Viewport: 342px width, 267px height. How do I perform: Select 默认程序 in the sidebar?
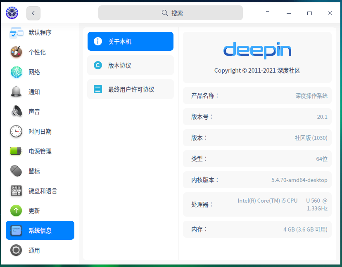(40, 33)
